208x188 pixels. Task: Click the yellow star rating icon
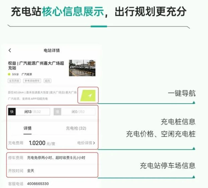(x=9, y=74)
